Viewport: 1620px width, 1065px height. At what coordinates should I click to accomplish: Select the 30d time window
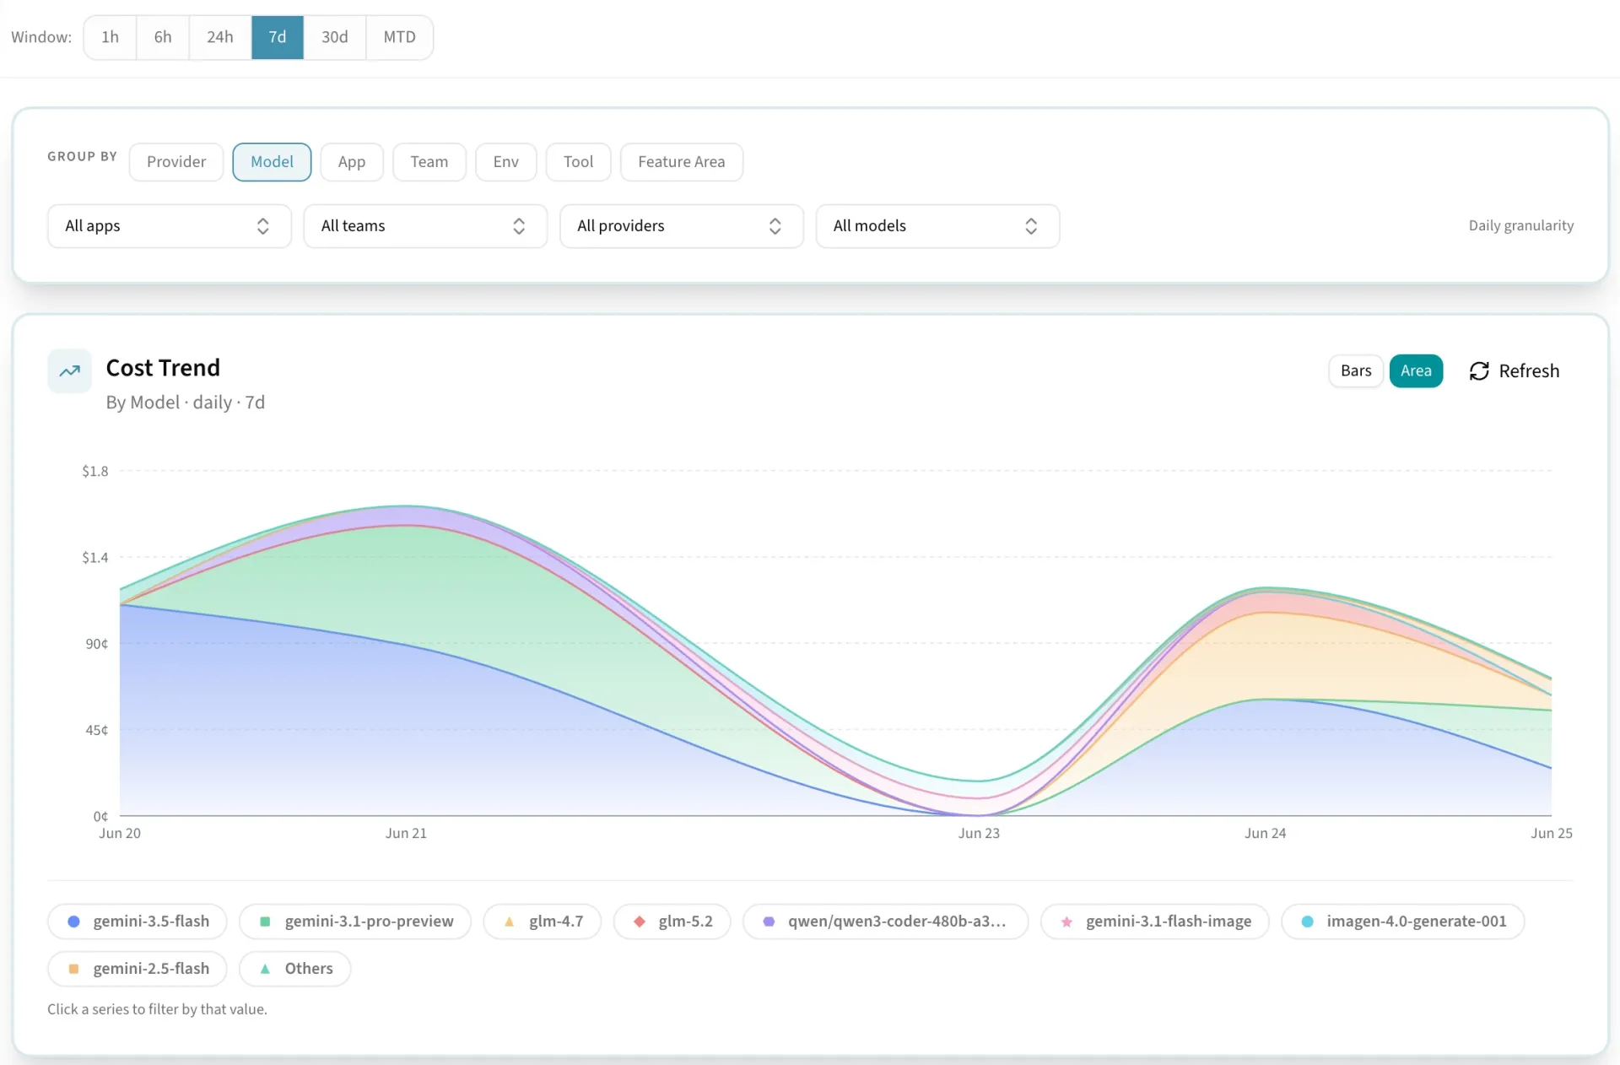[335, 37]
